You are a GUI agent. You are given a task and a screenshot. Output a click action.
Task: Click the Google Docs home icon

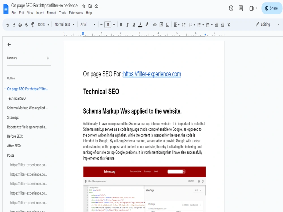click(6, 9)
